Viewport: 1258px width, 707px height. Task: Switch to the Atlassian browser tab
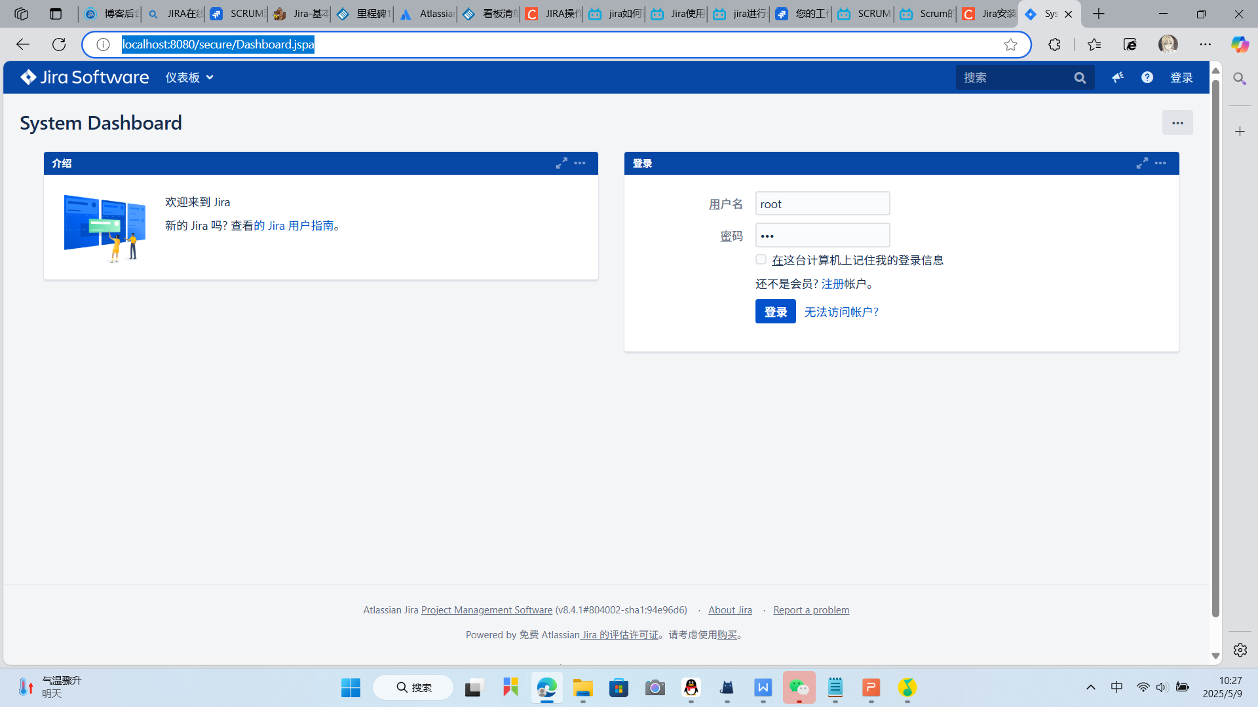426,14
